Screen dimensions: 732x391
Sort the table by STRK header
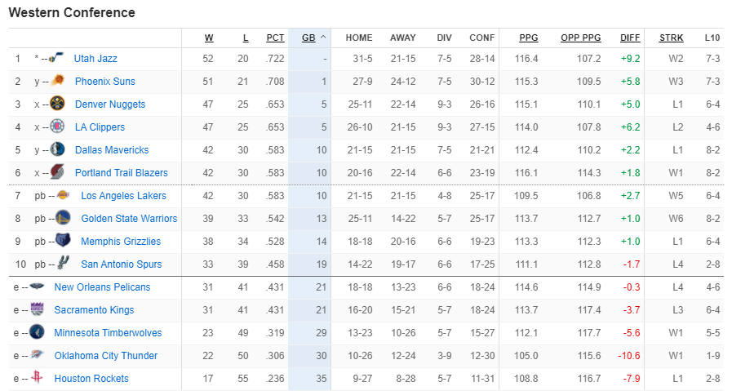(671, 38)
